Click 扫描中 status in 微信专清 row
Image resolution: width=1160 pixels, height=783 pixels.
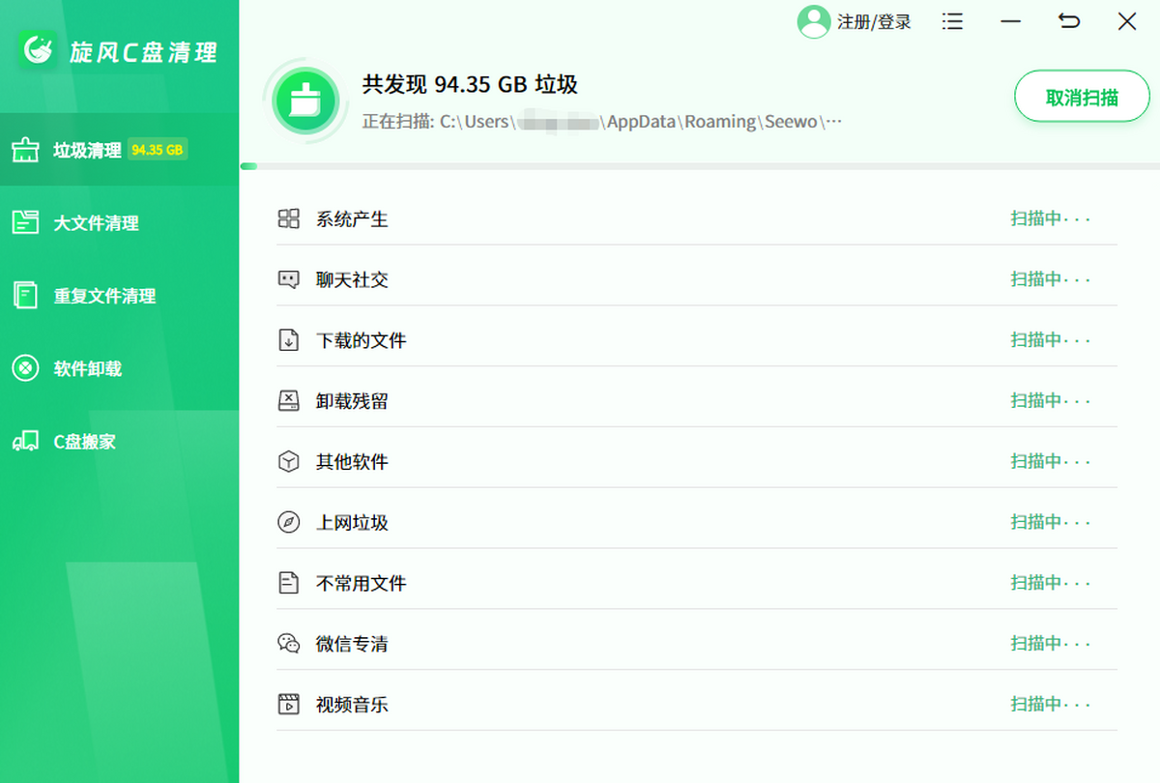1051,644
